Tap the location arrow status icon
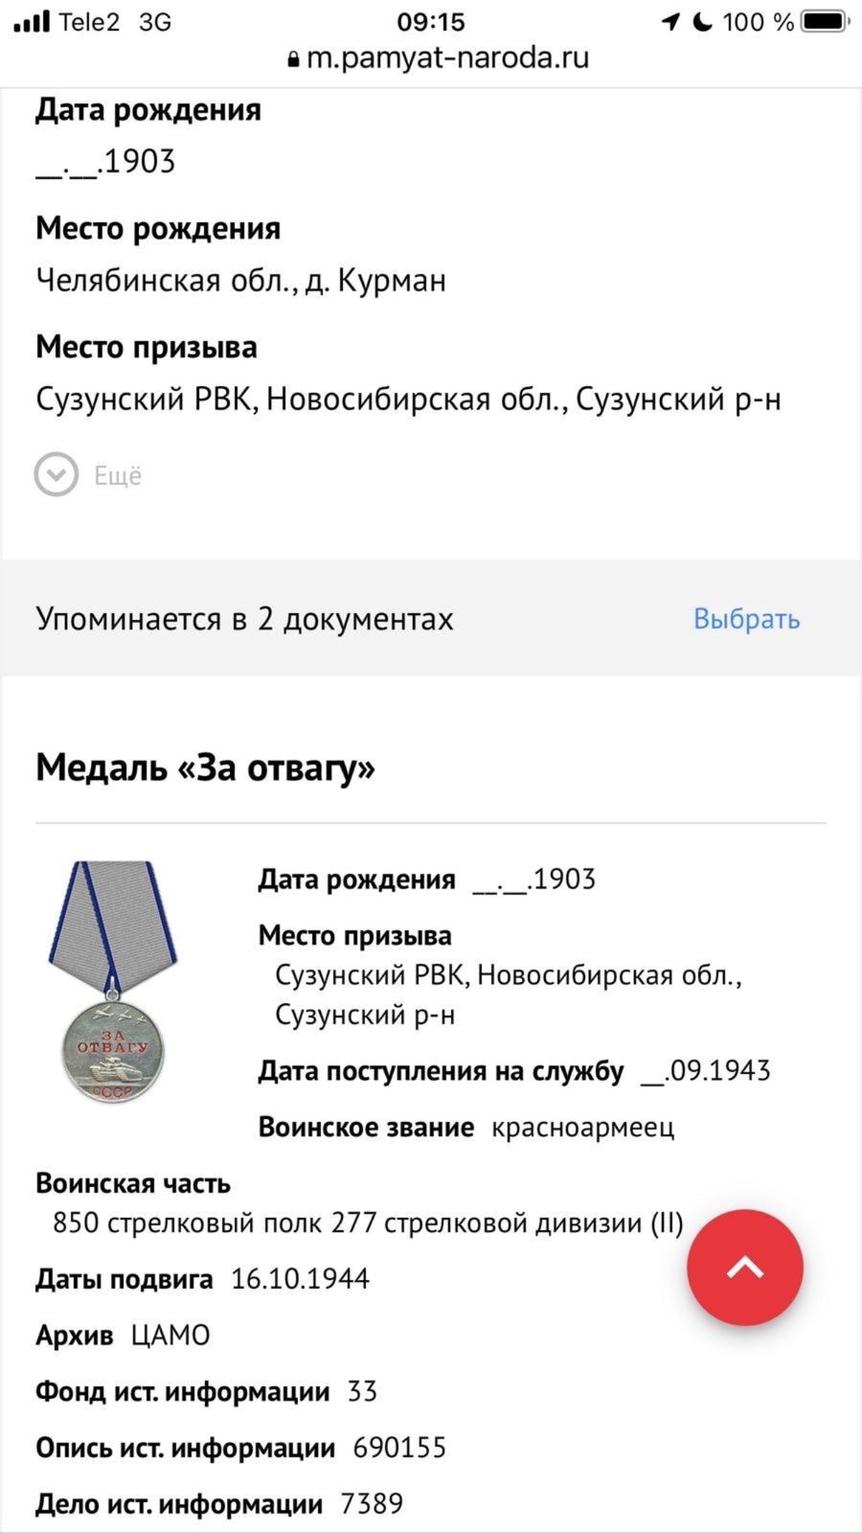862x1533 pixels. (670, 21)
